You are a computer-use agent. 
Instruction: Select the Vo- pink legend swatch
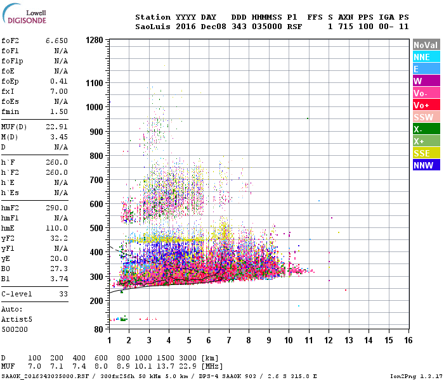click(x=426, y=93)
